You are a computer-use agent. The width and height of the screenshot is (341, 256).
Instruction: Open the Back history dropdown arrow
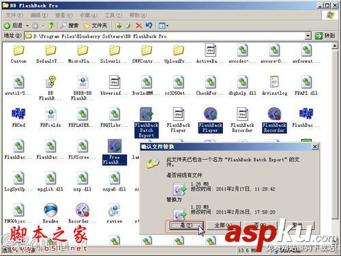[27, 26]
